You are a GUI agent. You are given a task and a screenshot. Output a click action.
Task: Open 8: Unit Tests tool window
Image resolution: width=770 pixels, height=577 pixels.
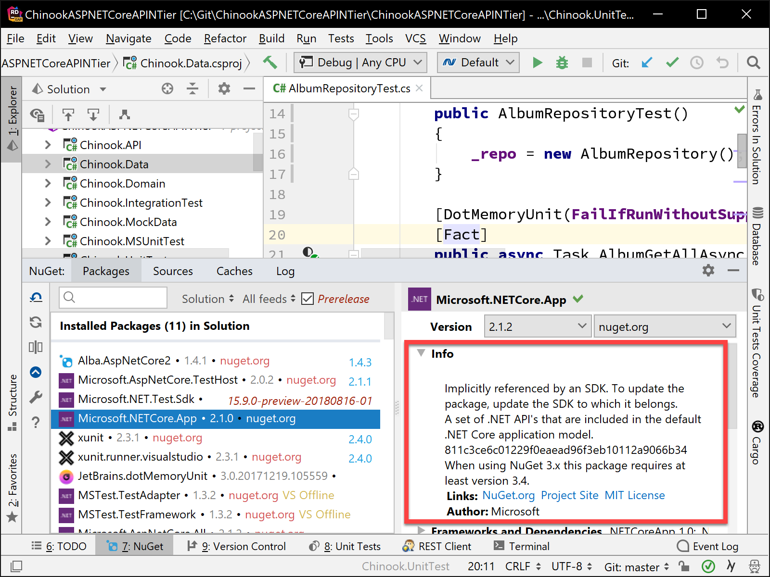coord(345,546)
